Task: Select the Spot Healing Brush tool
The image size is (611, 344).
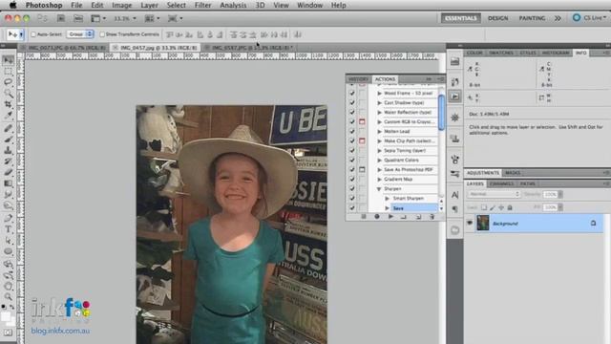Action: pos(9,128)
